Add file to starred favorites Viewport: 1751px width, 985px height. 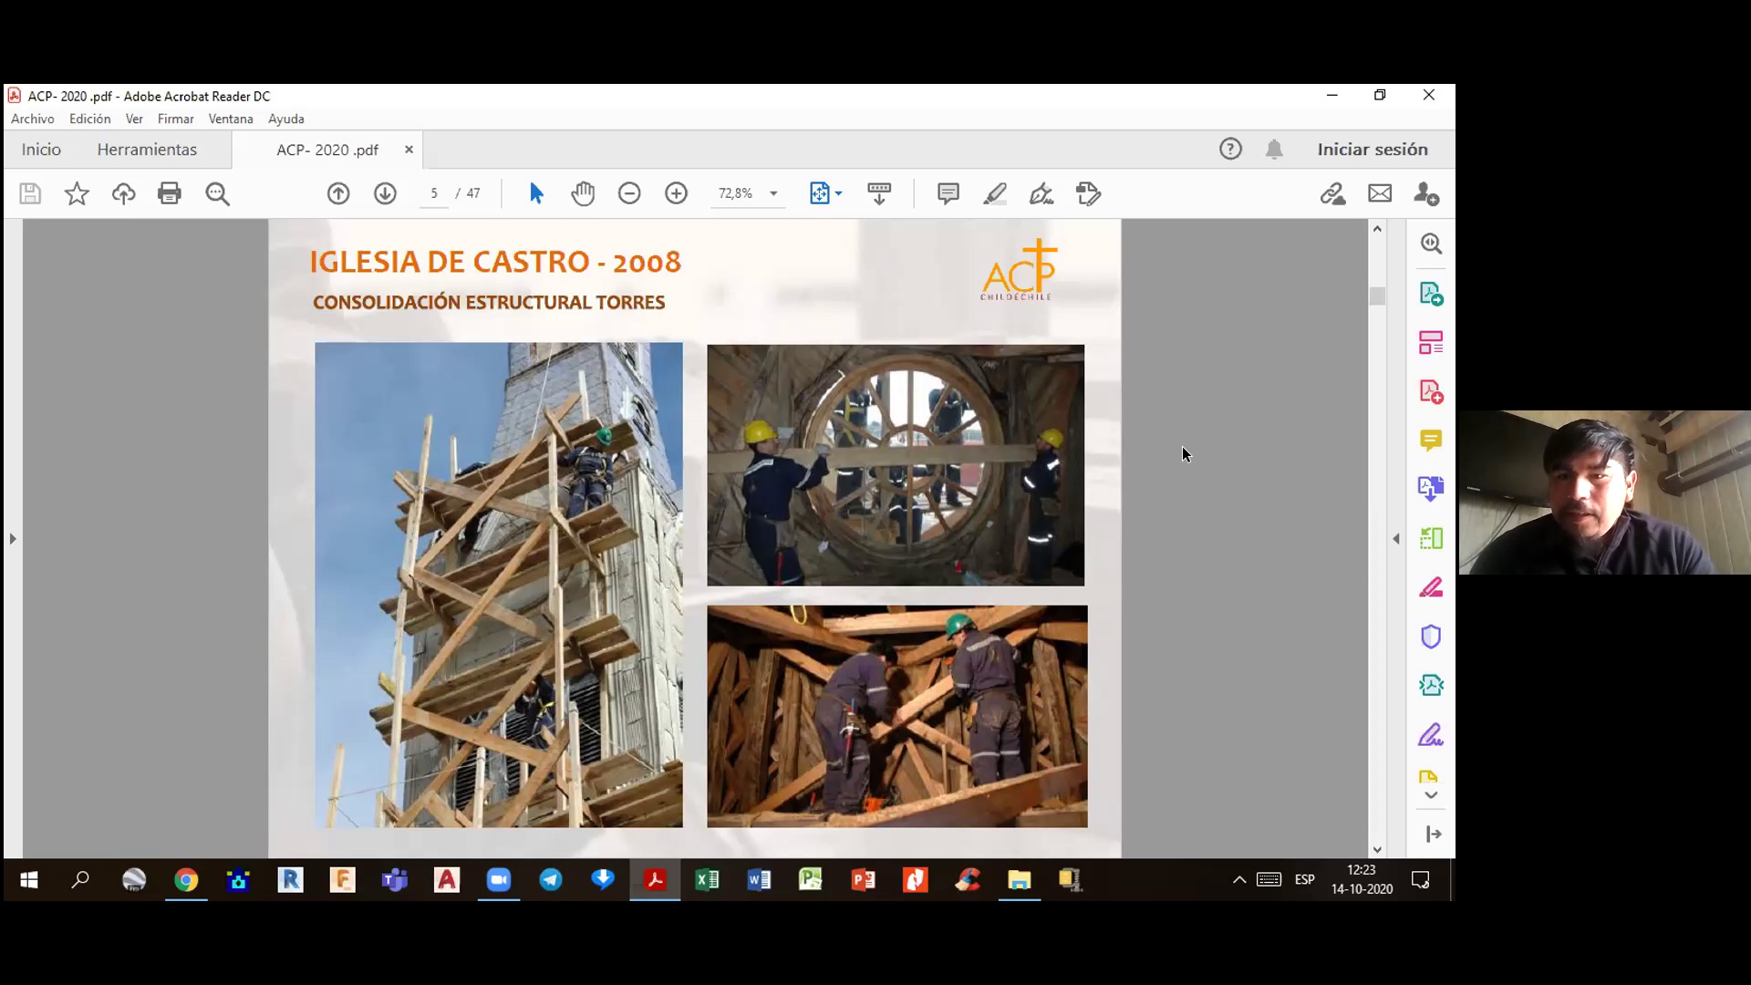point(77,193)
